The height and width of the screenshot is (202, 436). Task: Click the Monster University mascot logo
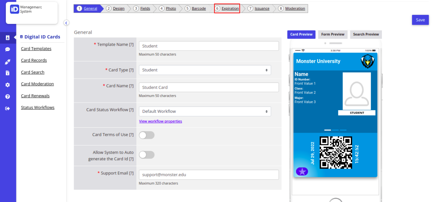pyautogui.click(x=367, y=61)
